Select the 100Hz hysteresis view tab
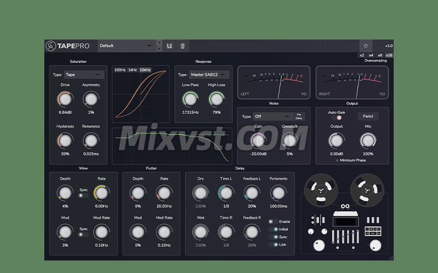Viewport: 438px width, 273px height. [120, 70]
